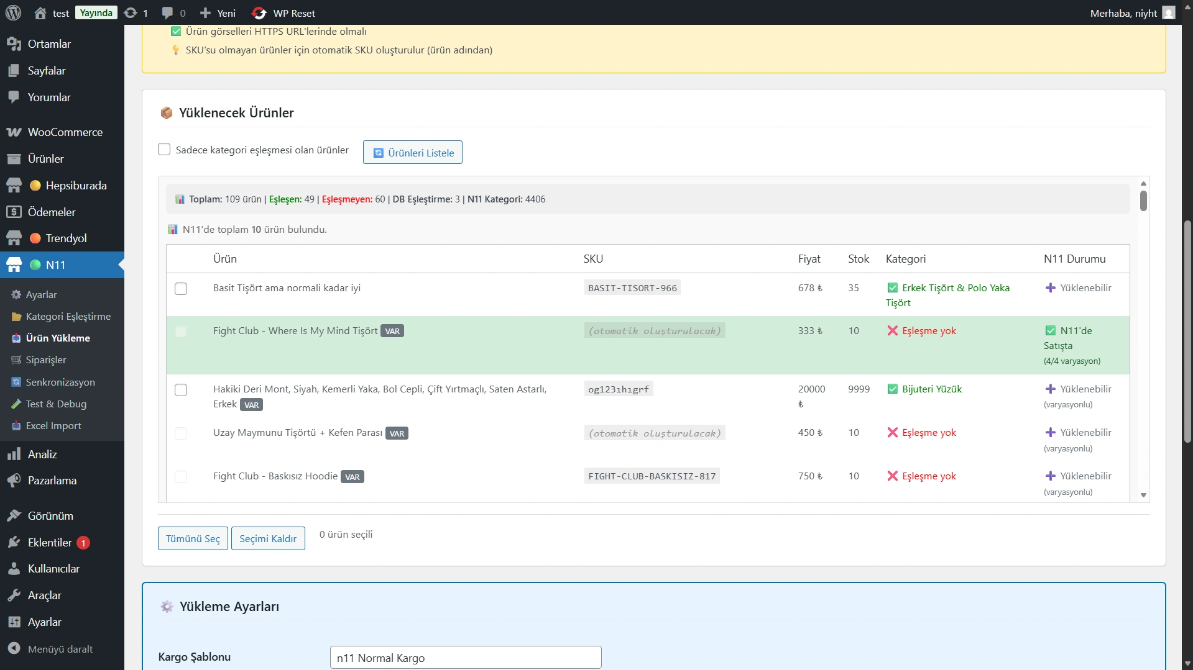
Task: Open Kategori Eşleştirme submenu item
Action: (x=68, y=317)
